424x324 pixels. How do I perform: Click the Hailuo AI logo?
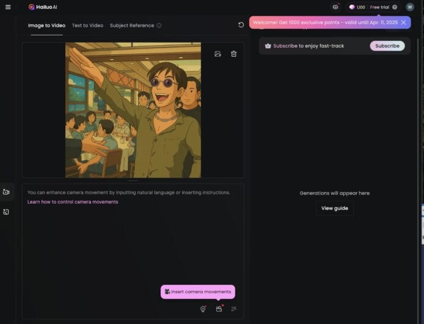[x=43, y=7]
